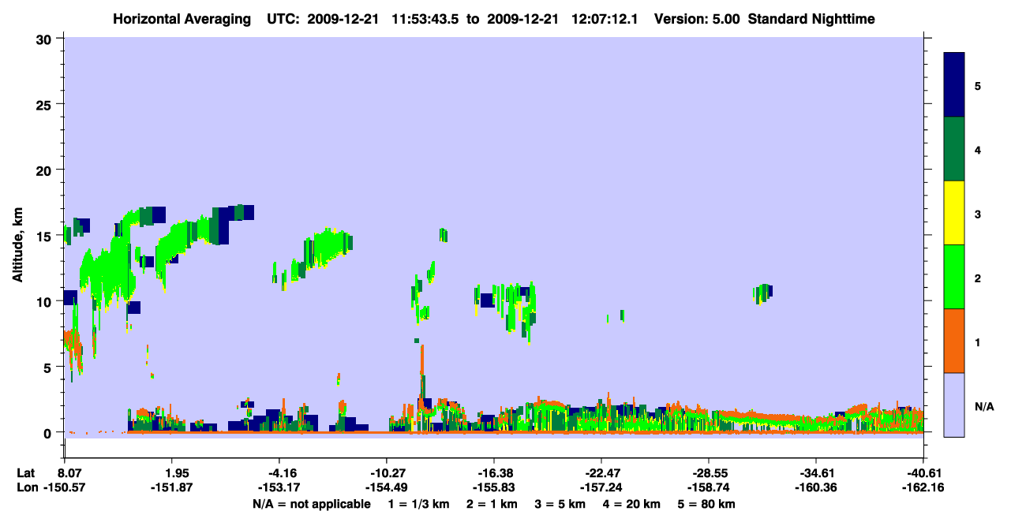
Task: Click the dark blue colorbar segment labeled 5
Action: click(x=954, y=85)
